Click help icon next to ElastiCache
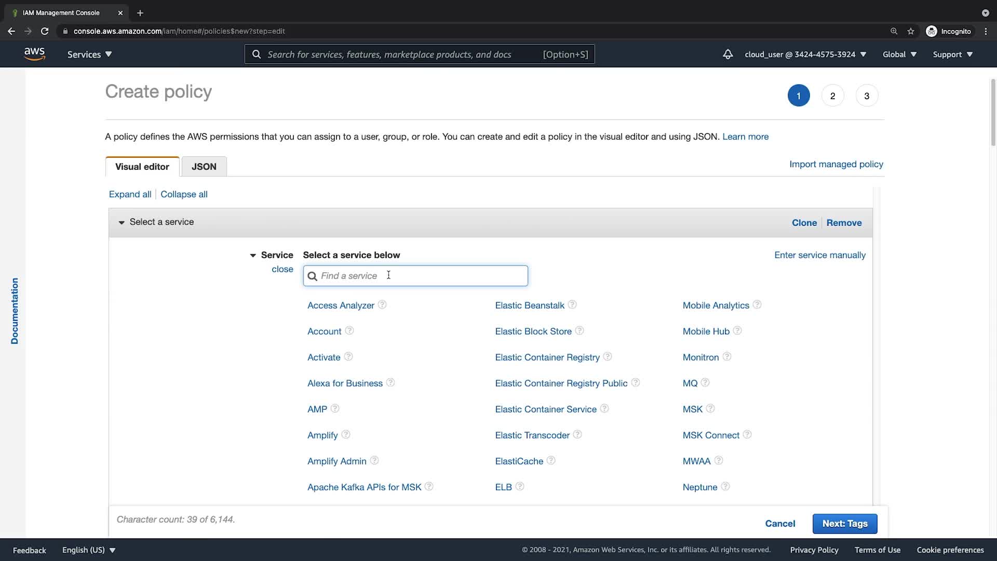 coord(551,461)
